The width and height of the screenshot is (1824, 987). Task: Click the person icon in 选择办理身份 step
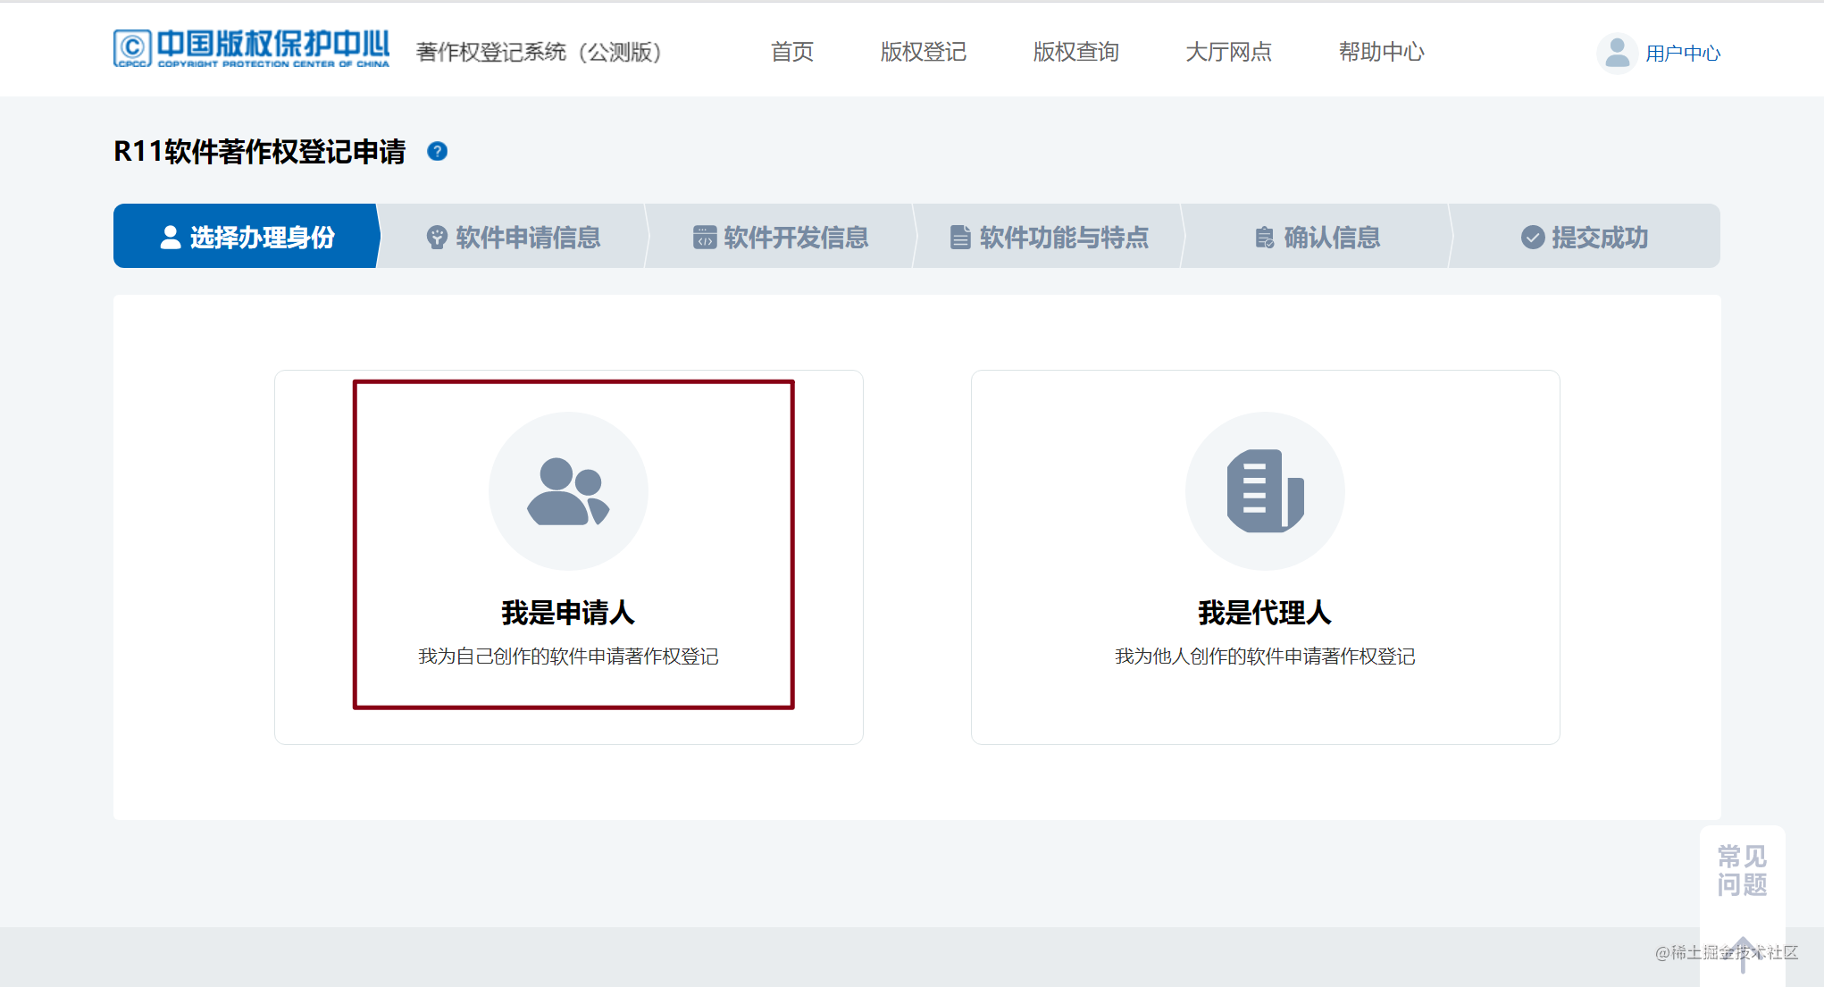tap(170, 237)
